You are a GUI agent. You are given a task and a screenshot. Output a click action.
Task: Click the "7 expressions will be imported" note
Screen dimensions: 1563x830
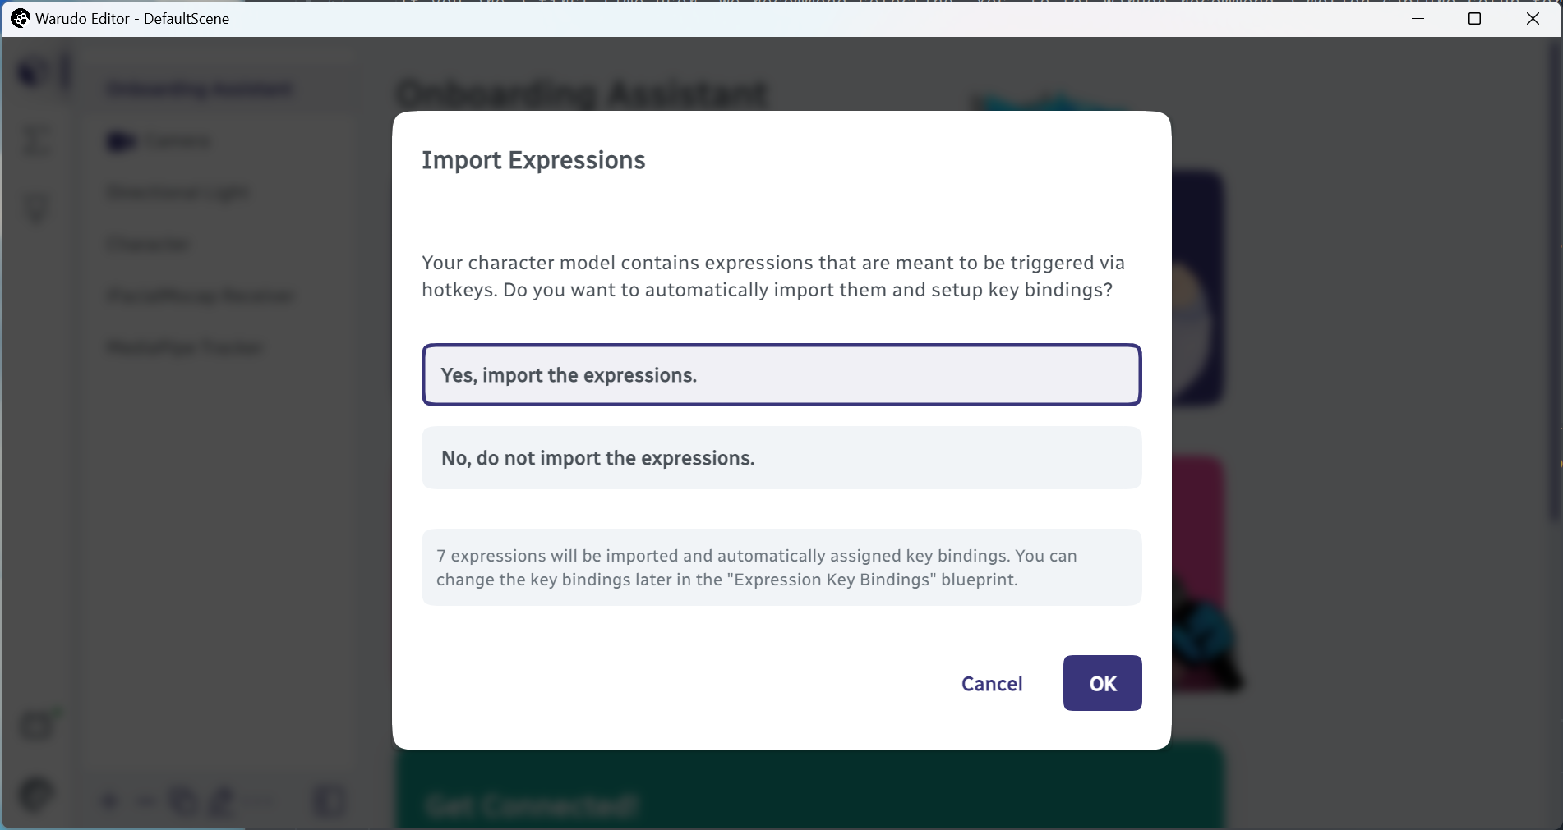point(781,567)
